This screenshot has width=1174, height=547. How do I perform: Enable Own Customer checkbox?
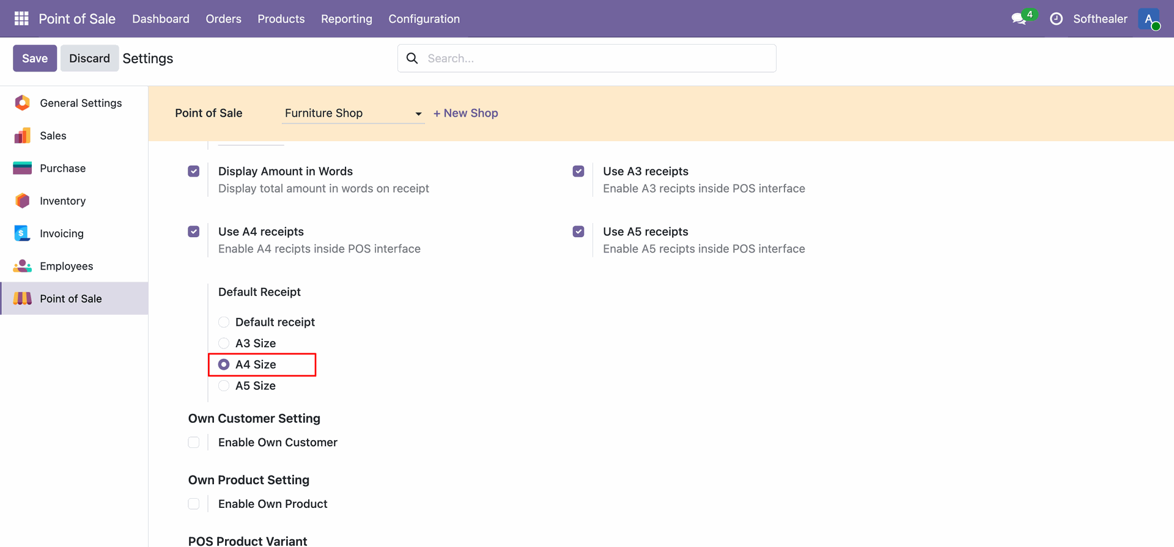[x=194, y=442]
